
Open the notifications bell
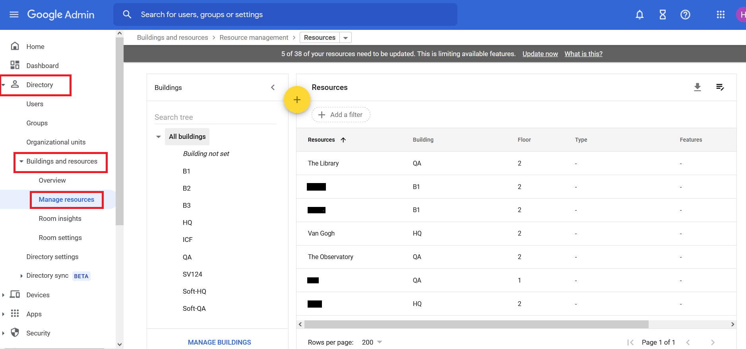[639, 15]
